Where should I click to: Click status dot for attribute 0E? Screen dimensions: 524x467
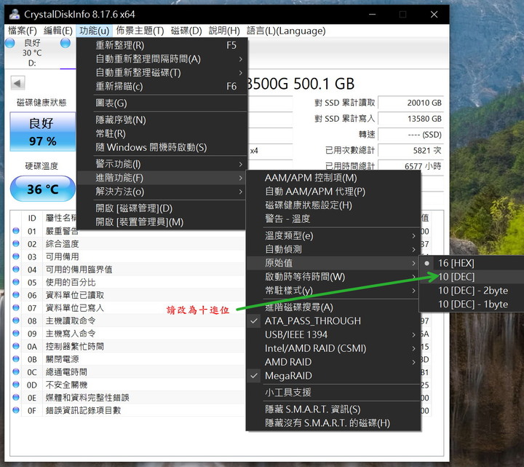coord(16,397)
